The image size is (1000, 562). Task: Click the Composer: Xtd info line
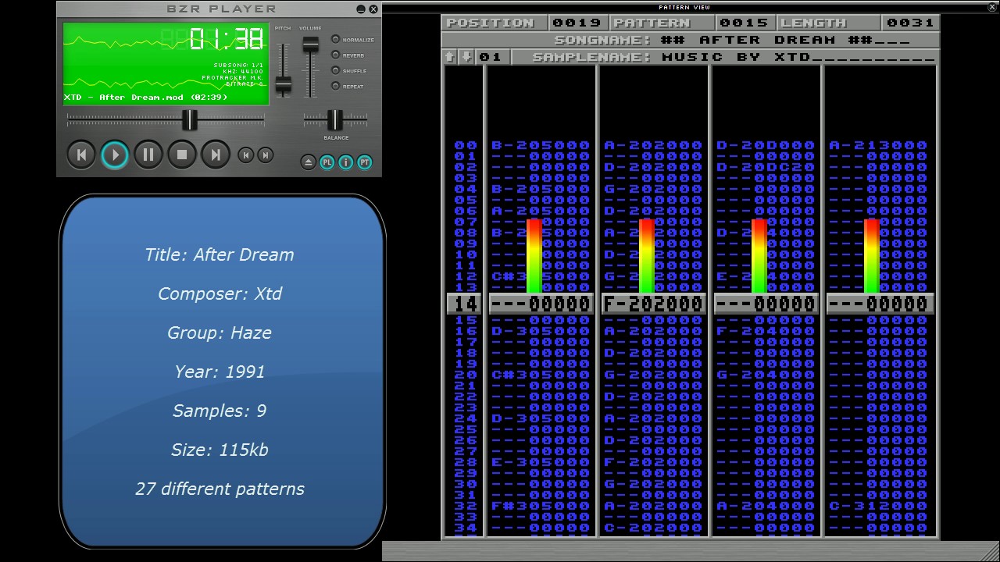coord(220,293)
